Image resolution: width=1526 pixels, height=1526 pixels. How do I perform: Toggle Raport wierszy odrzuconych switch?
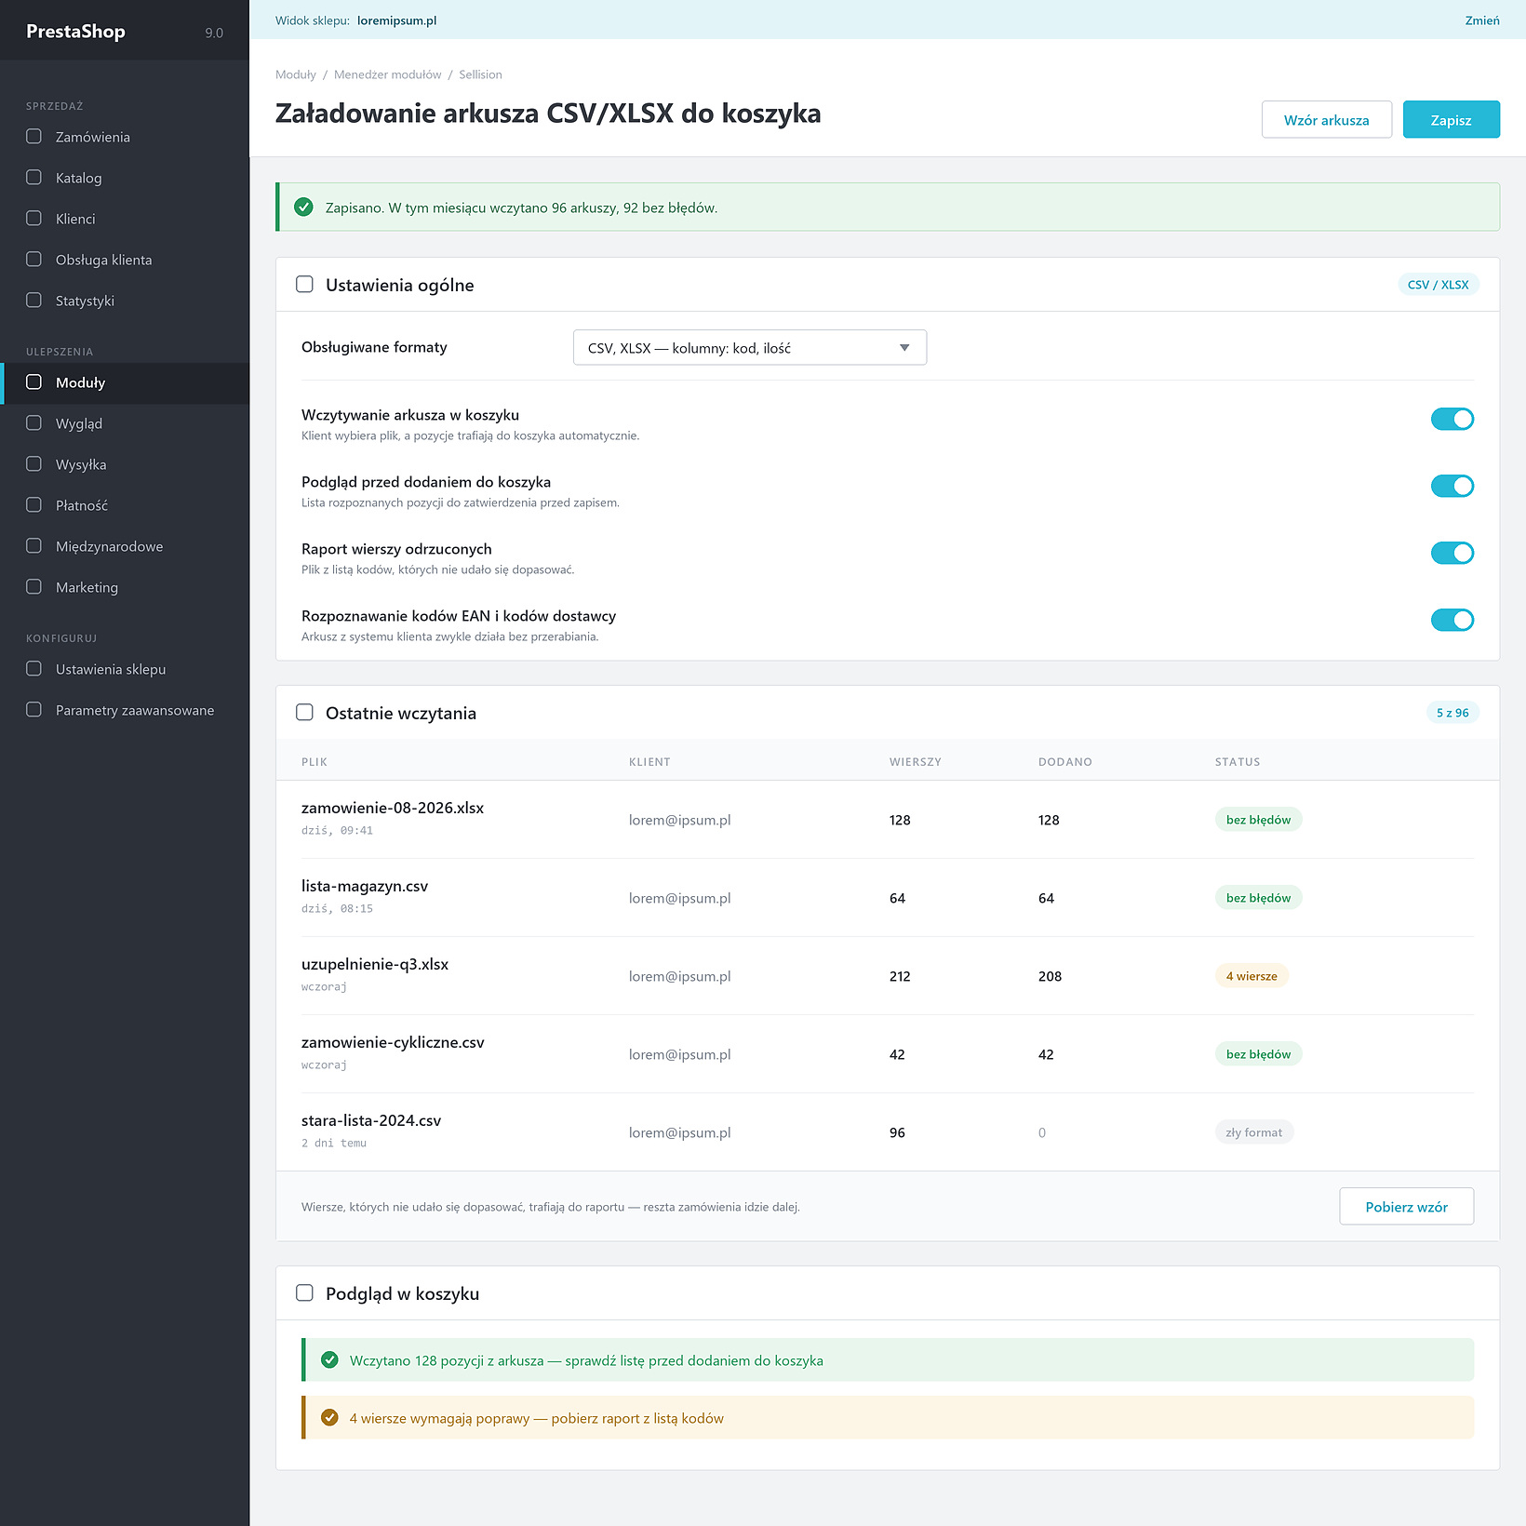point(1452,554)
